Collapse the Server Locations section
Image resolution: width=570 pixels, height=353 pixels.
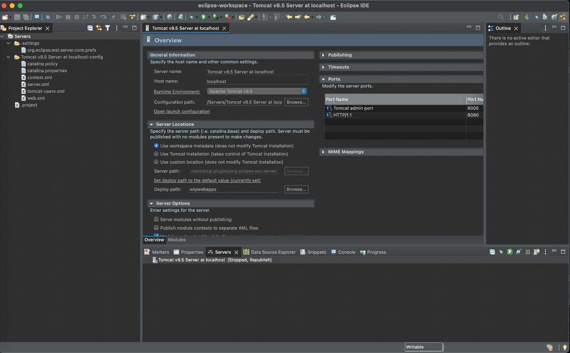(x=151, y=125)
